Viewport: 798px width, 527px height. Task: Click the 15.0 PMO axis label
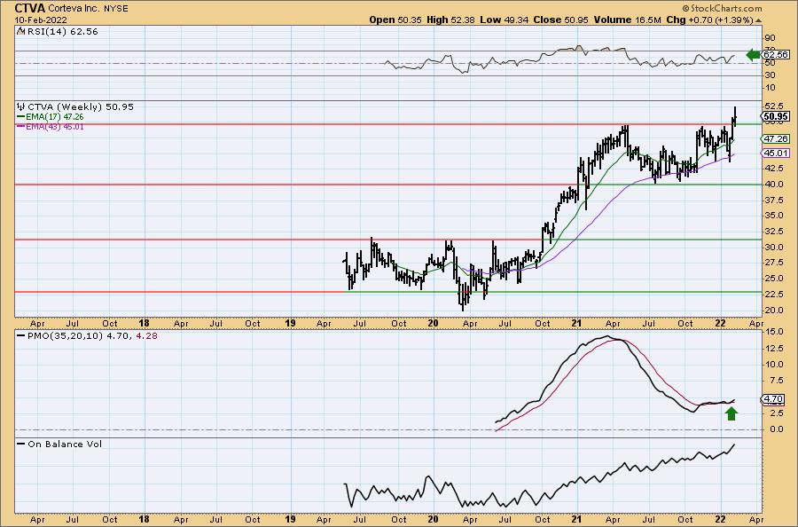pyautogui.click(x=773, y=332)
